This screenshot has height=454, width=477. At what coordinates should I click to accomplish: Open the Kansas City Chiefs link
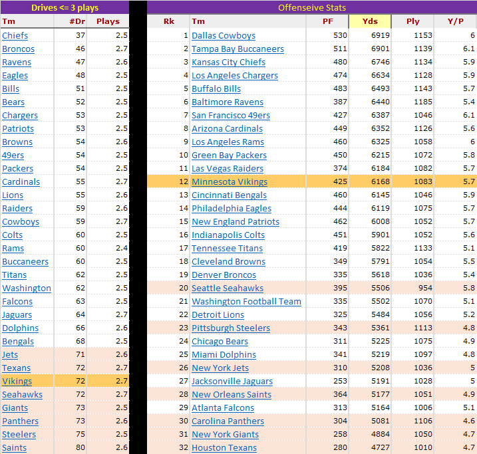(x=228, y=62)
